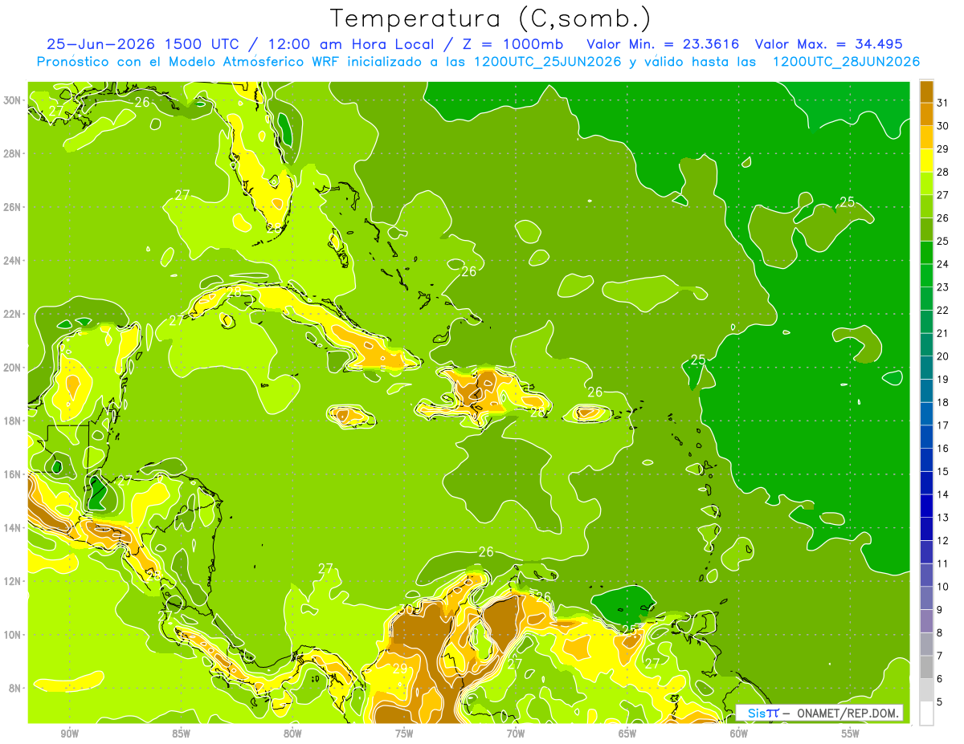
Task: Click the '10' label on the color legend
Action: [x=943, y=587]
